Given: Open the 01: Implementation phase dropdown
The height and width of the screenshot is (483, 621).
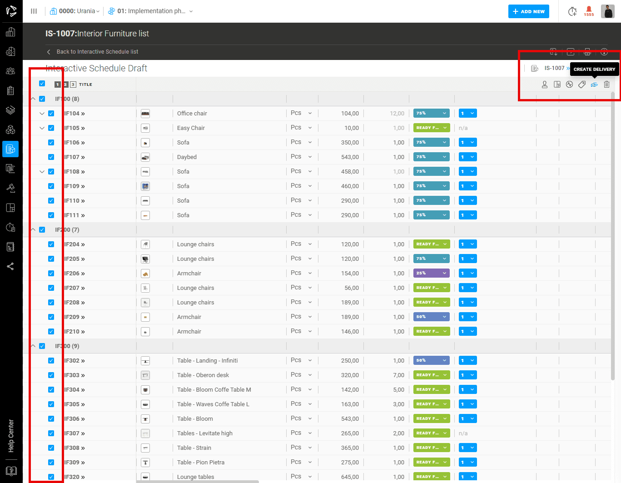Looking at the screenshot, I should [x=150, y=11].
